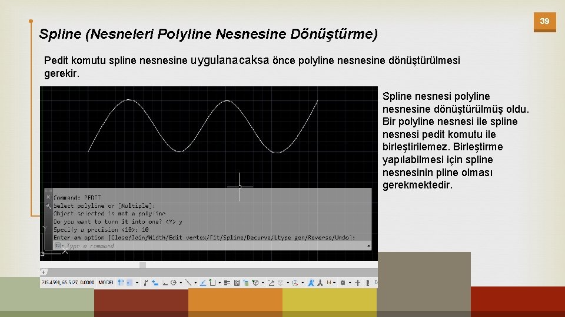Toggle object snap tracking icon

[x=202, y=283]
